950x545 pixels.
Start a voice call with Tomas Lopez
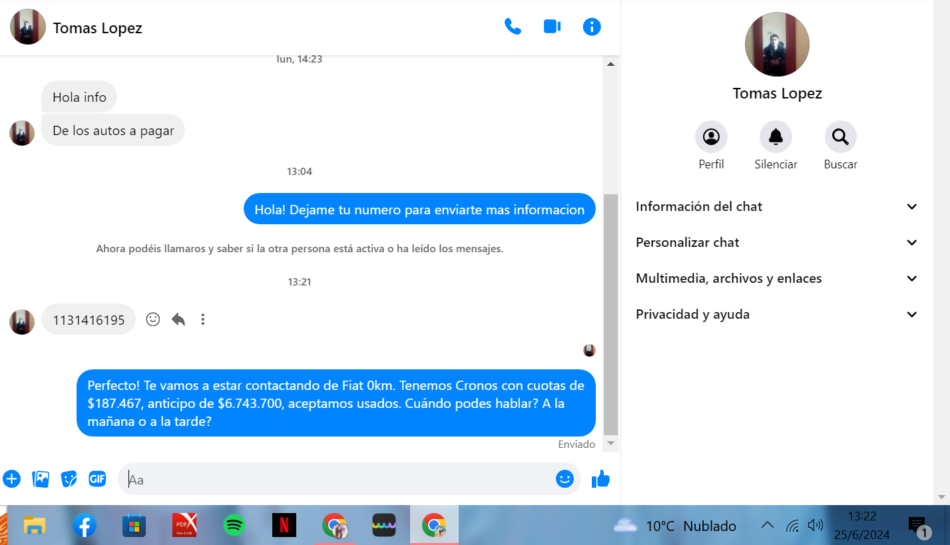coord(513,27)
